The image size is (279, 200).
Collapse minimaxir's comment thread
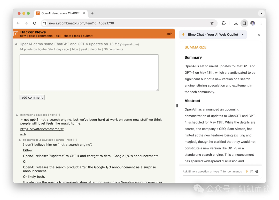pos(58,115)
